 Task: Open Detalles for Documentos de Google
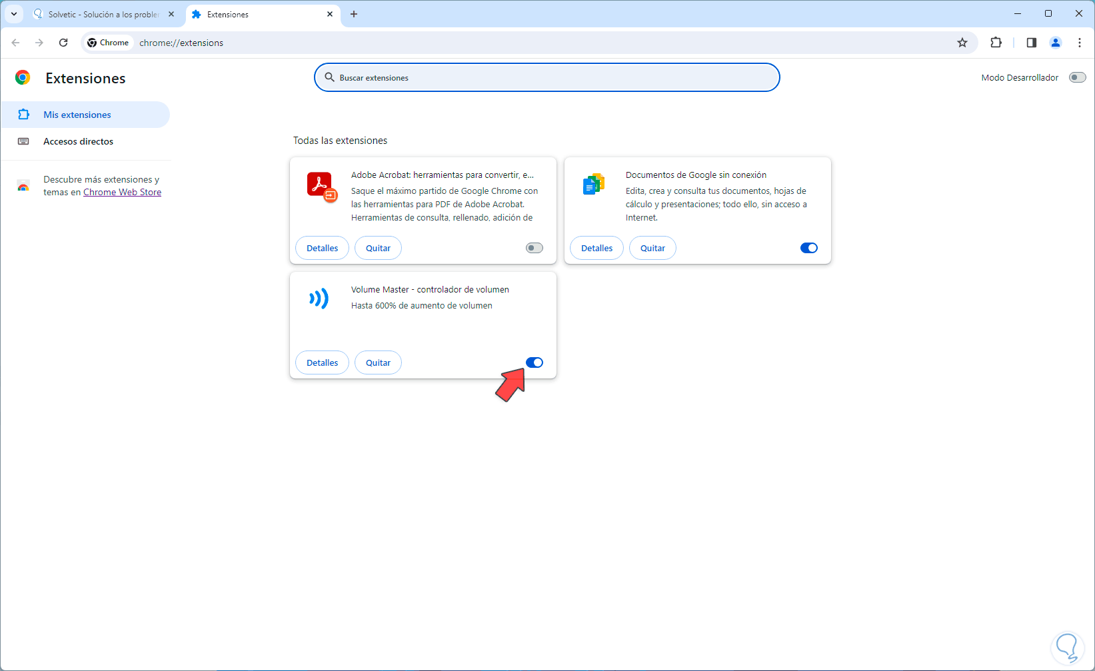pos(596,248)
